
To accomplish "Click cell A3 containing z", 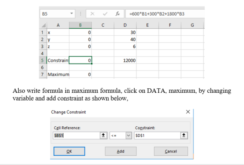I will pyautogui.click(x=58, y=46).
